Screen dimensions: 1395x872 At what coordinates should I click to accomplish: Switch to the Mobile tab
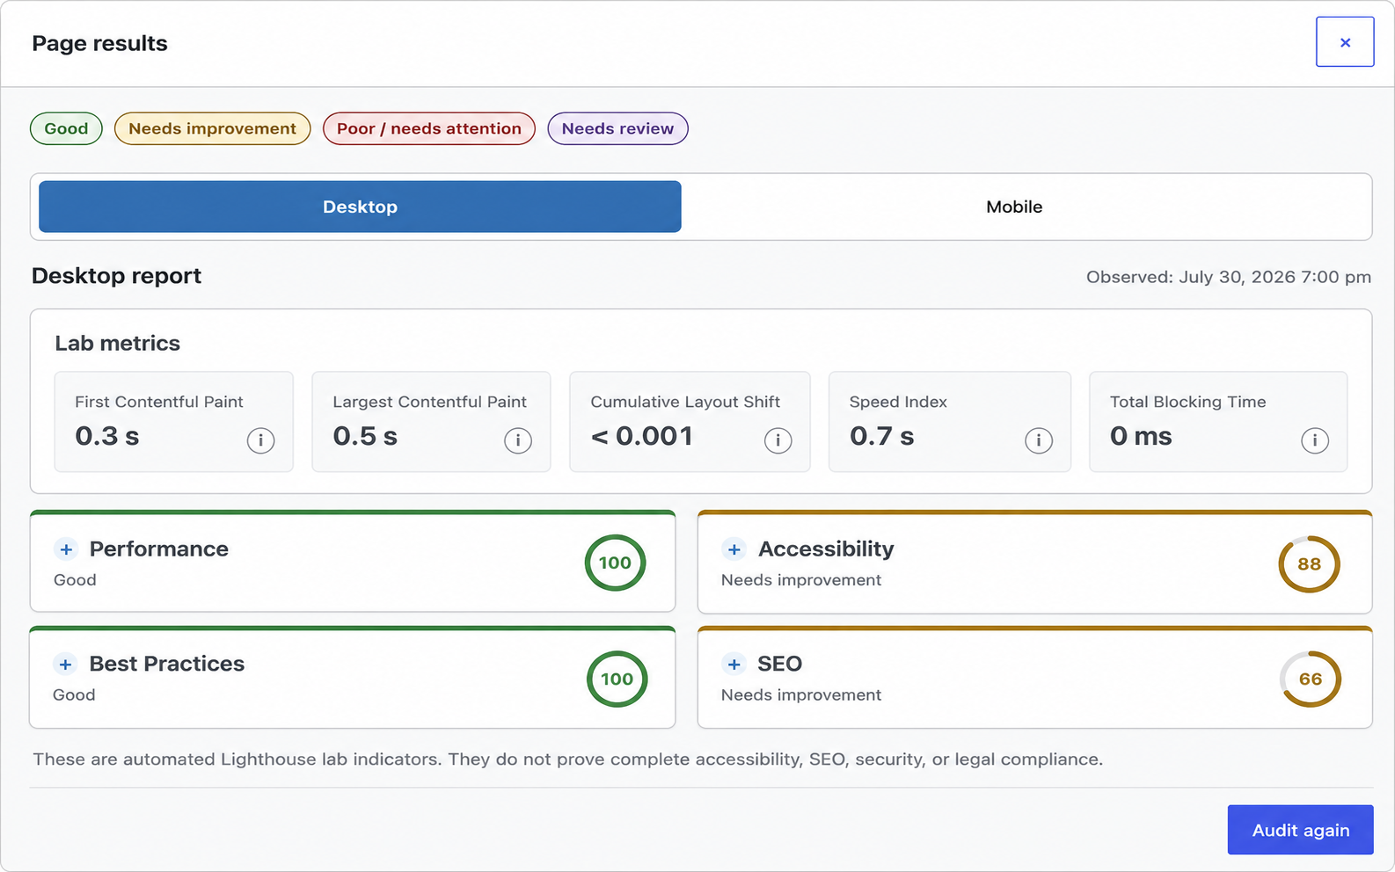1014,207
